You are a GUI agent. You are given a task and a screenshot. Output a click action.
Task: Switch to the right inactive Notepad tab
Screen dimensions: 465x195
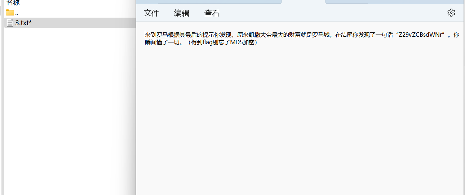[393, 2]
